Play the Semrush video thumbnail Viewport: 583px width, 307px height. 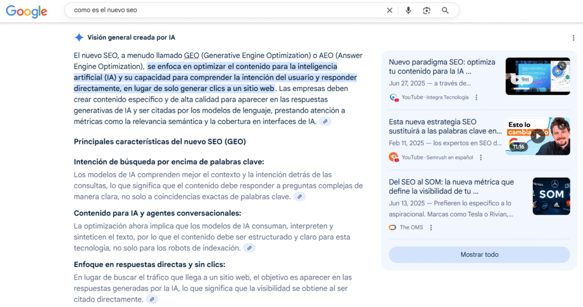click(537, 136)
